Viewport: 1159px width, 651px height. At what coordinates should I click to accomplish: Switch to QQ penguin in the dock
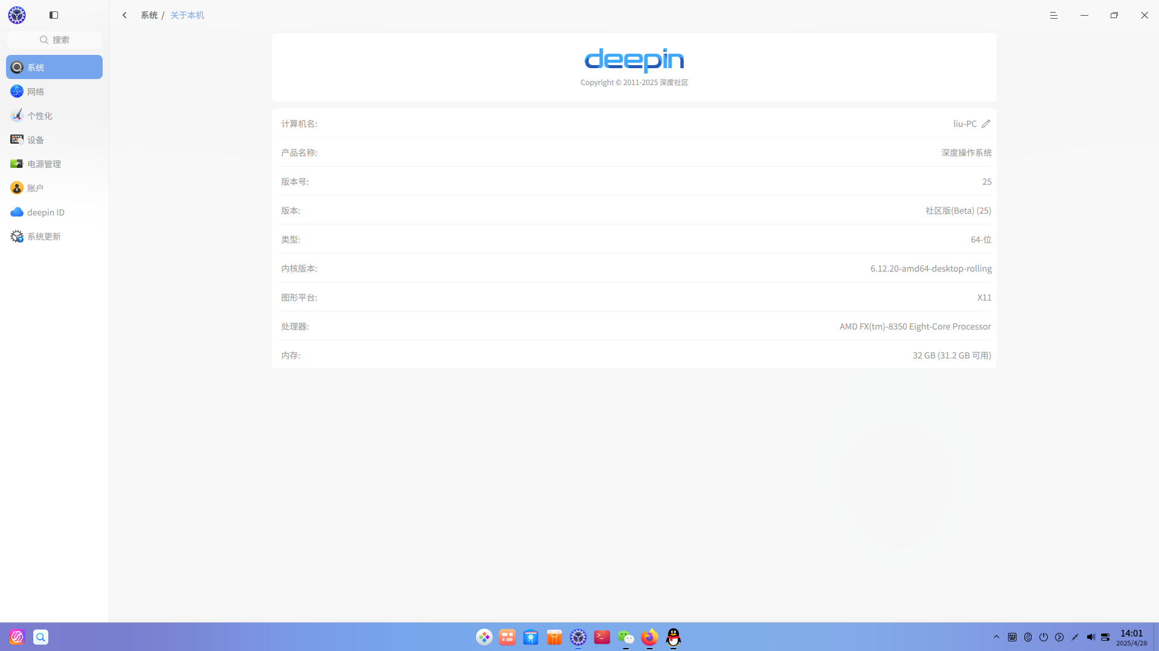coord(673,637)
